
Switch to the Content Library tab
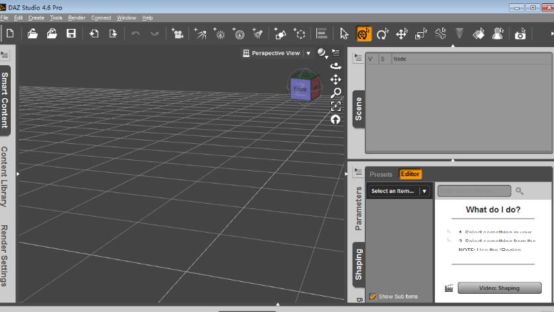click(5, 177)
